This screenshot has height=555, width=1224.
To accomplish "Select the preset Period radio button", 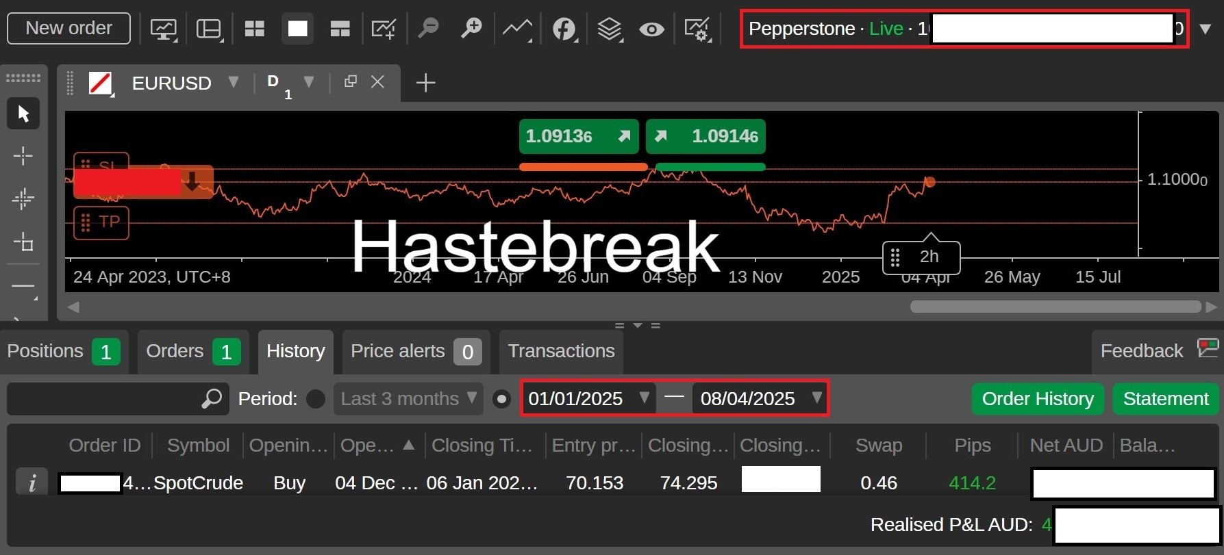I will [316, 399].
